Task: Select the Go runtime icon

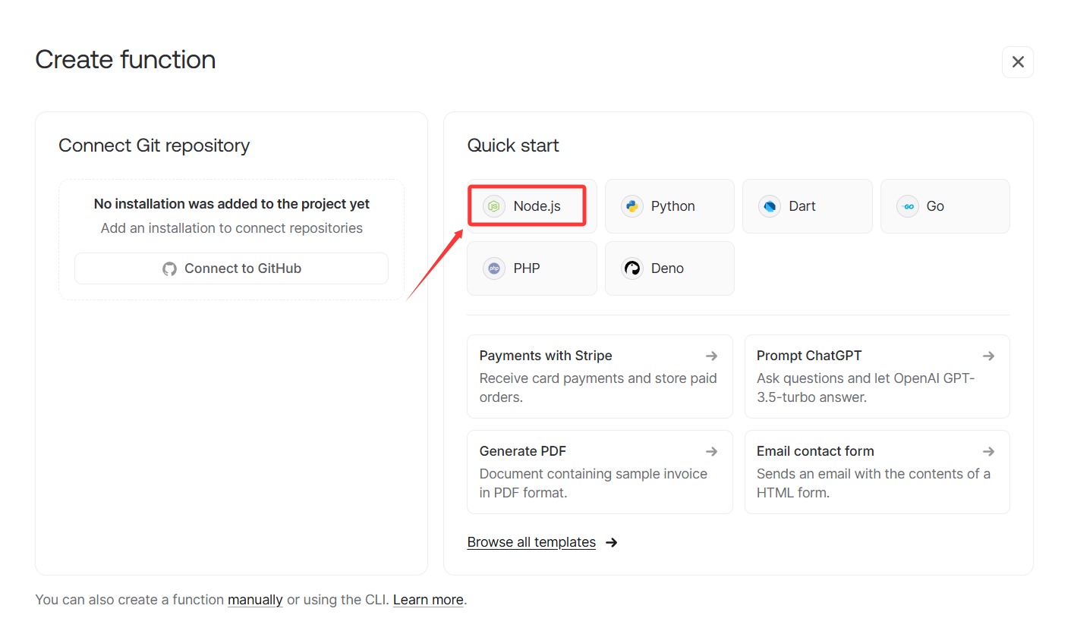Action: (907, 206)
